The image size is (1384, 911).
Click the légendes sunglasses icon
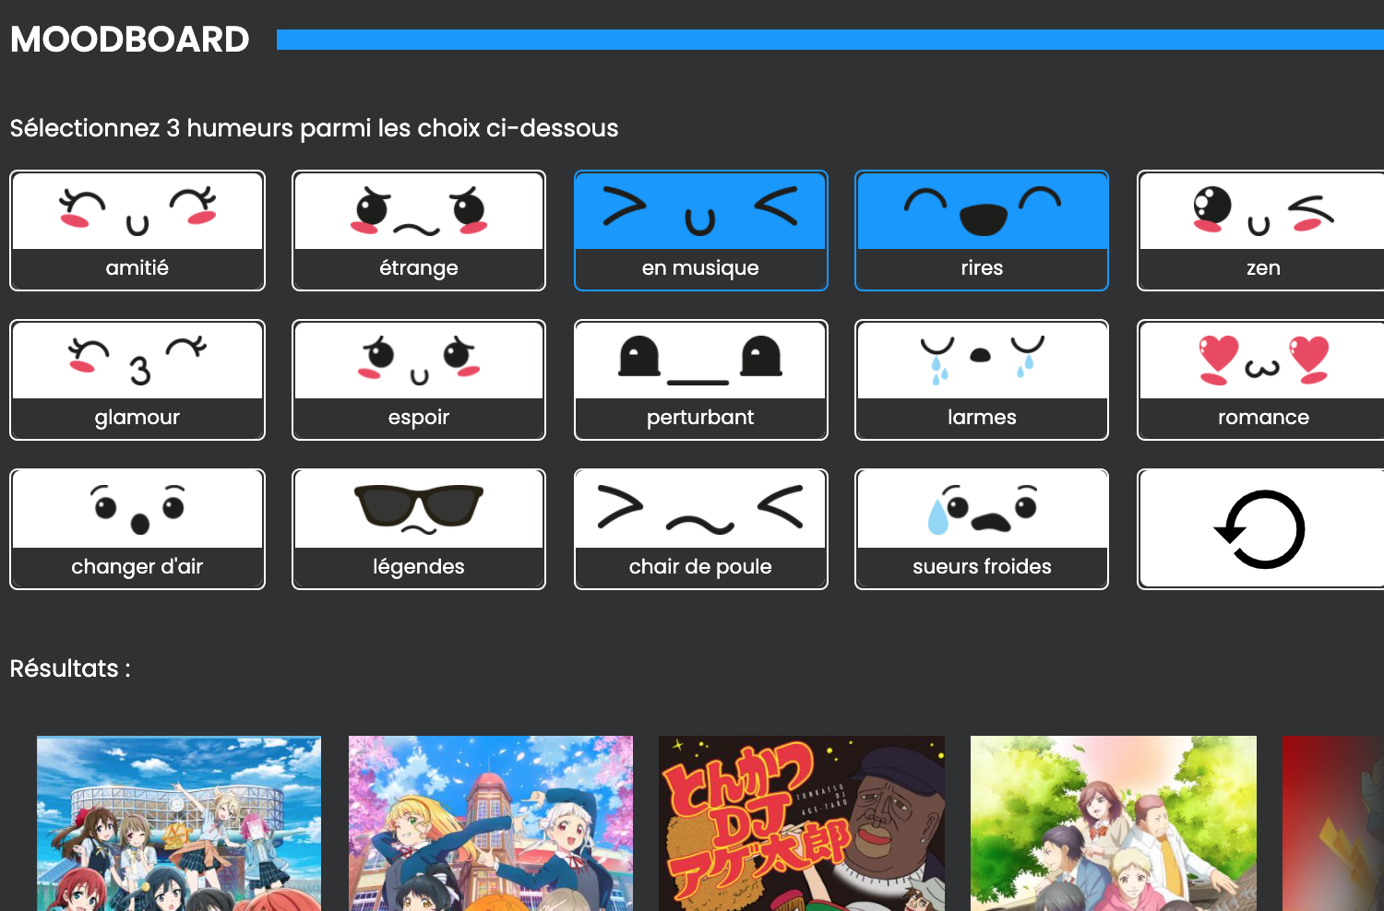coord(419,510)
